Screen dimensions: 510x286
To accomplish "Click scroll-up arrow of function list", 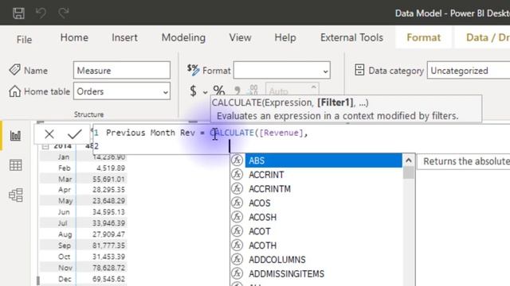I will tap(409, 160).
